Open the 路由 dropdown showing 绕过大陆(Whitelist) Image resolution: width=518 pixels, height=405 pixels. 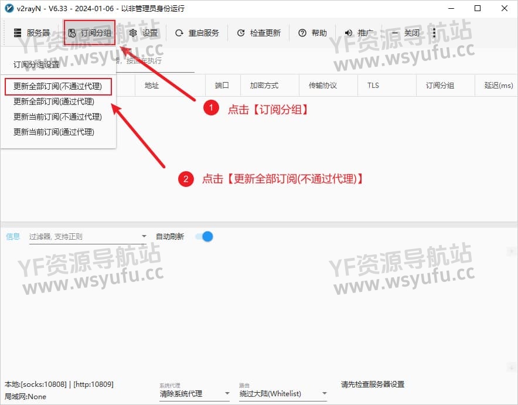[283, 393]
